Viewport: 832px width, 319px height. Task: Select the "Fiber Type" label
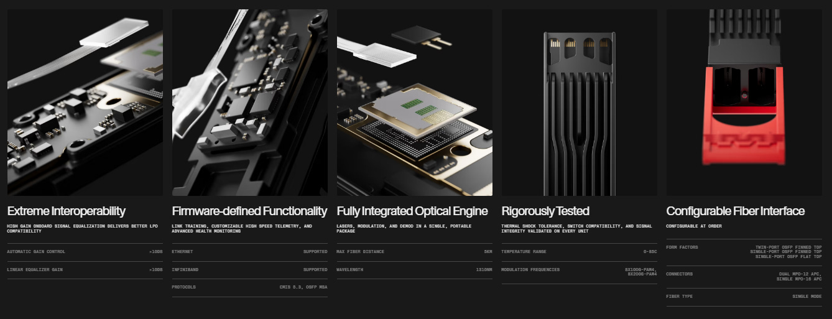(680, 297)
